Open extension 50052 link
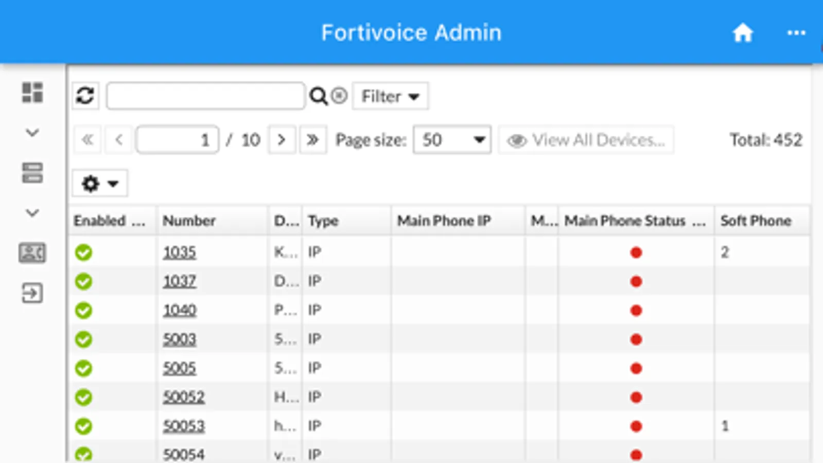 [x=184, y=397]
